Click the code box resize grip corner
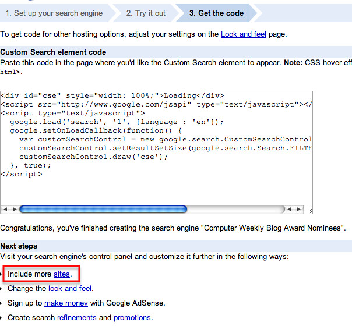This screenshot has height=326, width=352. point(309,210)
